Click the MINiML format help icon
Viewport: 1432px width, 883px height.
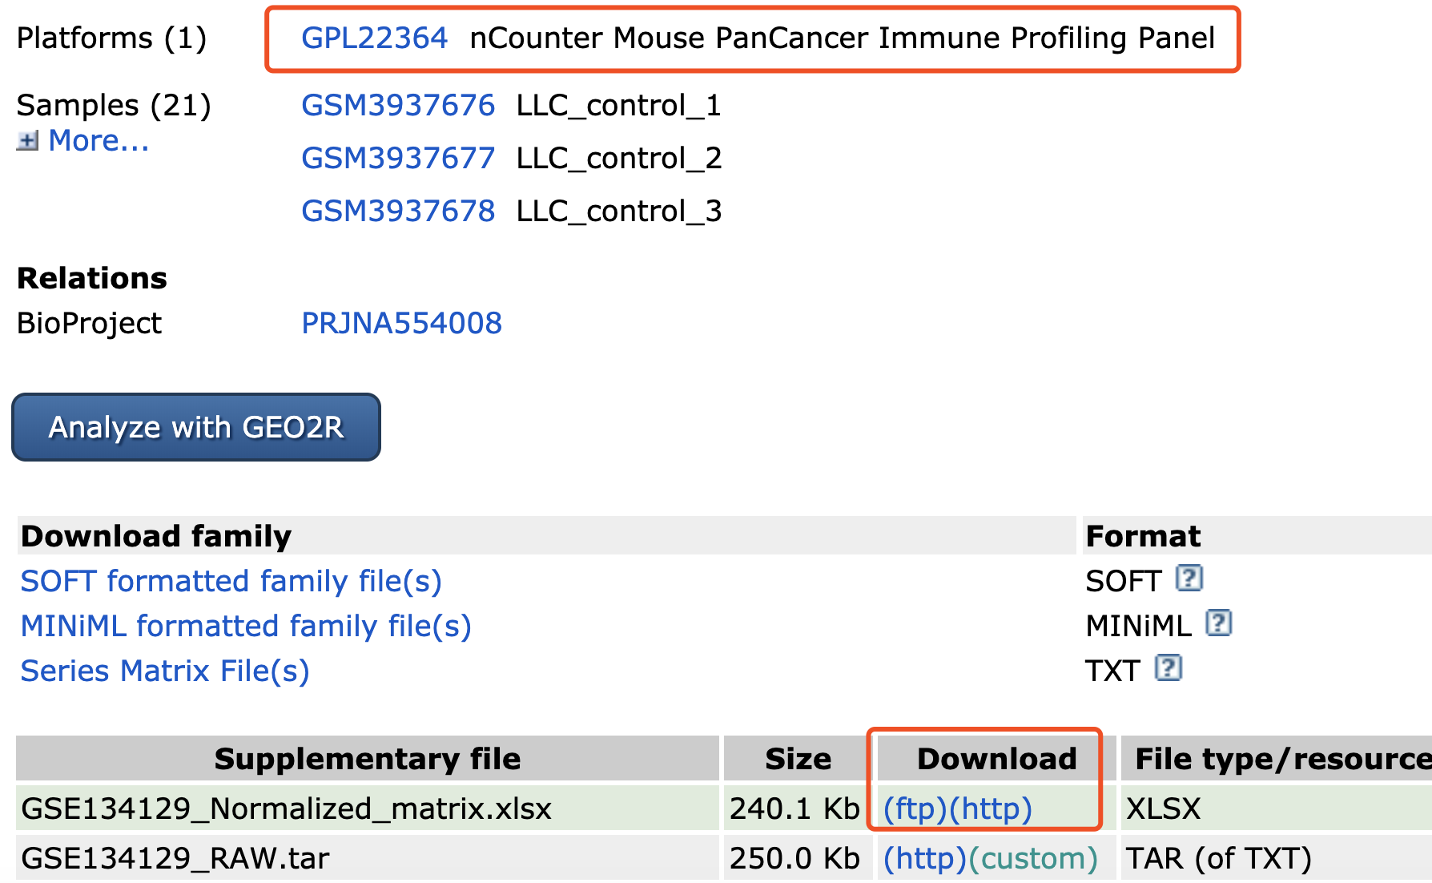[1218, 623]
